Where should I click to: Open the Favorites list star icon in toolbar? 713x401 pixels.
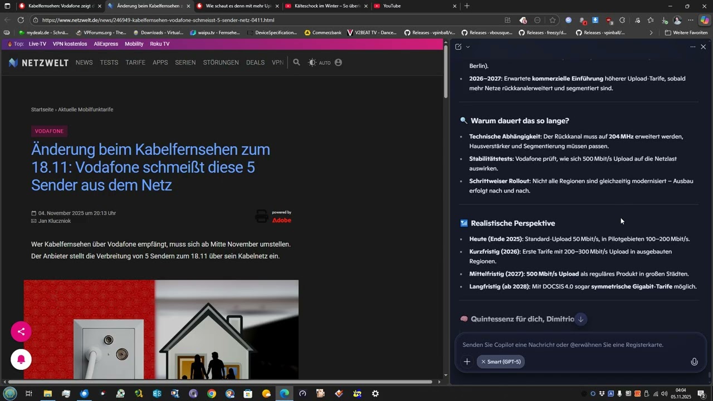tap(650, 20)
